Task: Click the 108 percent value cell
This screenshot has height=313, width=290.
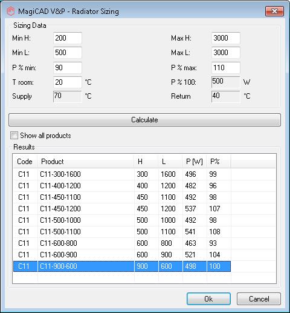Action: (x=219, y=232)
